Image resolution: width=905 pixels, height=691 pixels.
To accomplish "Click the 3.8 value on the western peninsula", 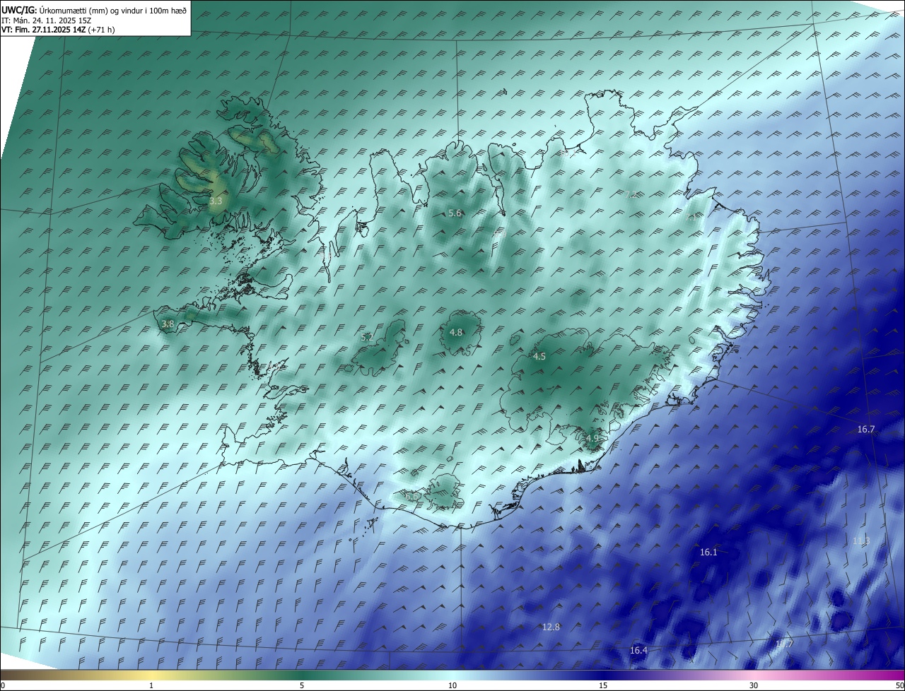I will coord(168,324).
